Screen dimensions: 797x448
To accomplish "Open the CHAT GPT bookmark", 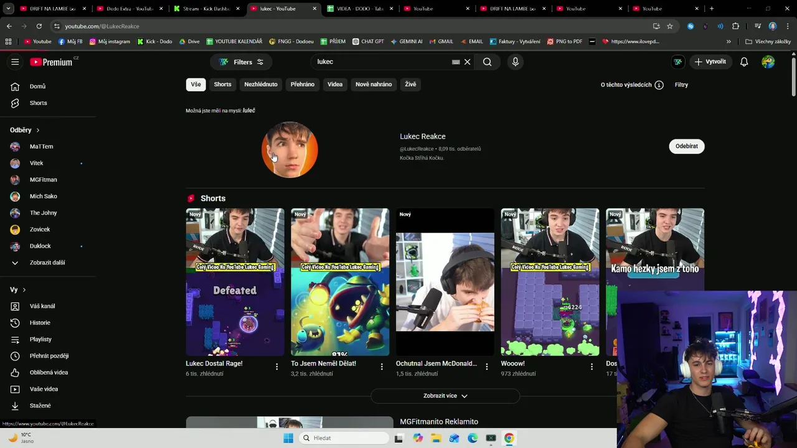I will (x=368, y=42).
